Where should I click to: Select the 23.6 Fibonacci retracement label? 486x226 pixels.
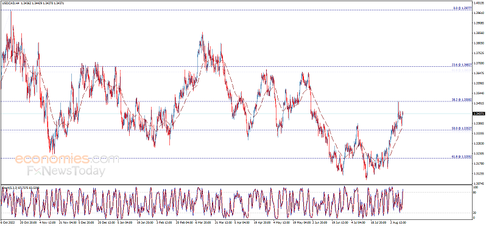coord(461,64)
